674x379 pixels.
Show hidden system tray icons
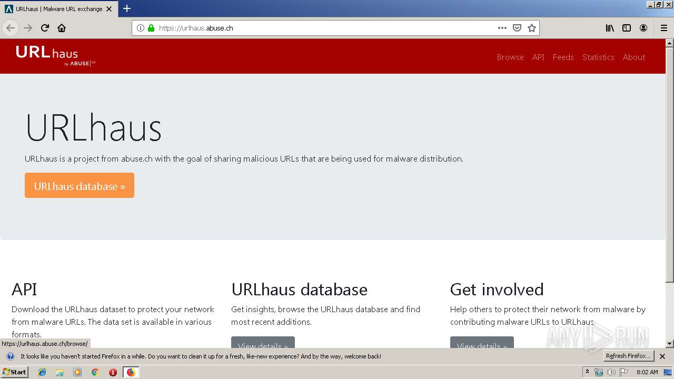point(587,372)
